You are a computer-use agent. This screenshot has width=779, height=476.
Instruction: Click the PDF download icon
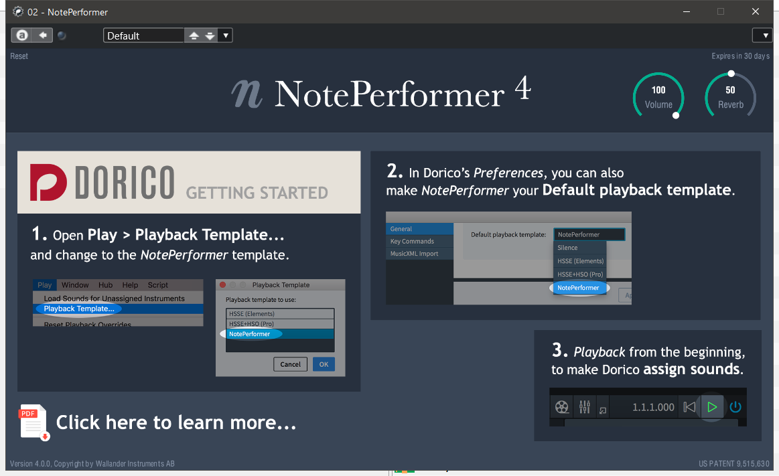pos(33,422)
